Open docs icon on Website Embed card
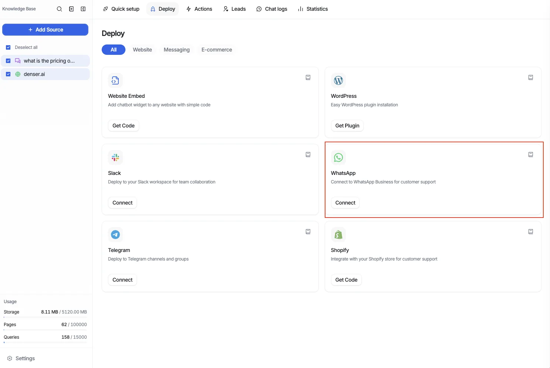 click(x=308, y=77)
